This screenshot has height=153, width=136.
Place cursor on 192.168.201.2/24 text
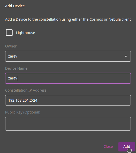pyautogui.click(x=23, y=100)
